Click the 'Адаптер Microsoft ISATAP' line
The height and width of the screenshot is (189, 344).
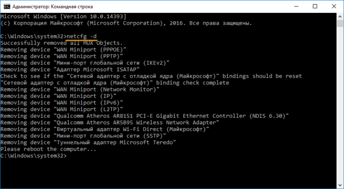click(70, 70)
